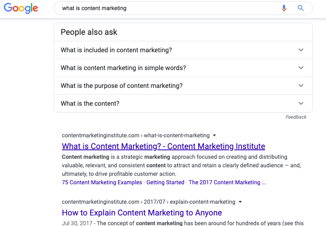Open '75 Content Marketing Examples' sitelink
This screenshot has width=326, height=226.
[x=102, y=182]
